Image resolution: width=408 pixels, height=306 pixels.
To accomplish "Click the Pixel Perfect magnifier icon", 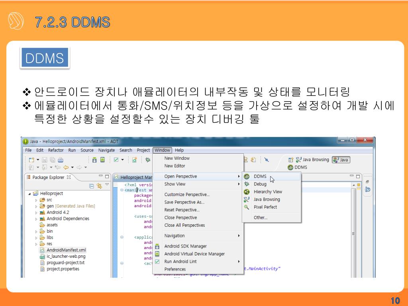I will (246, 207).
